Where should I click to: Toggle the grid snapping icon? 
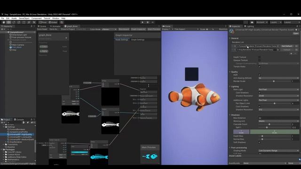pos(62,23)
